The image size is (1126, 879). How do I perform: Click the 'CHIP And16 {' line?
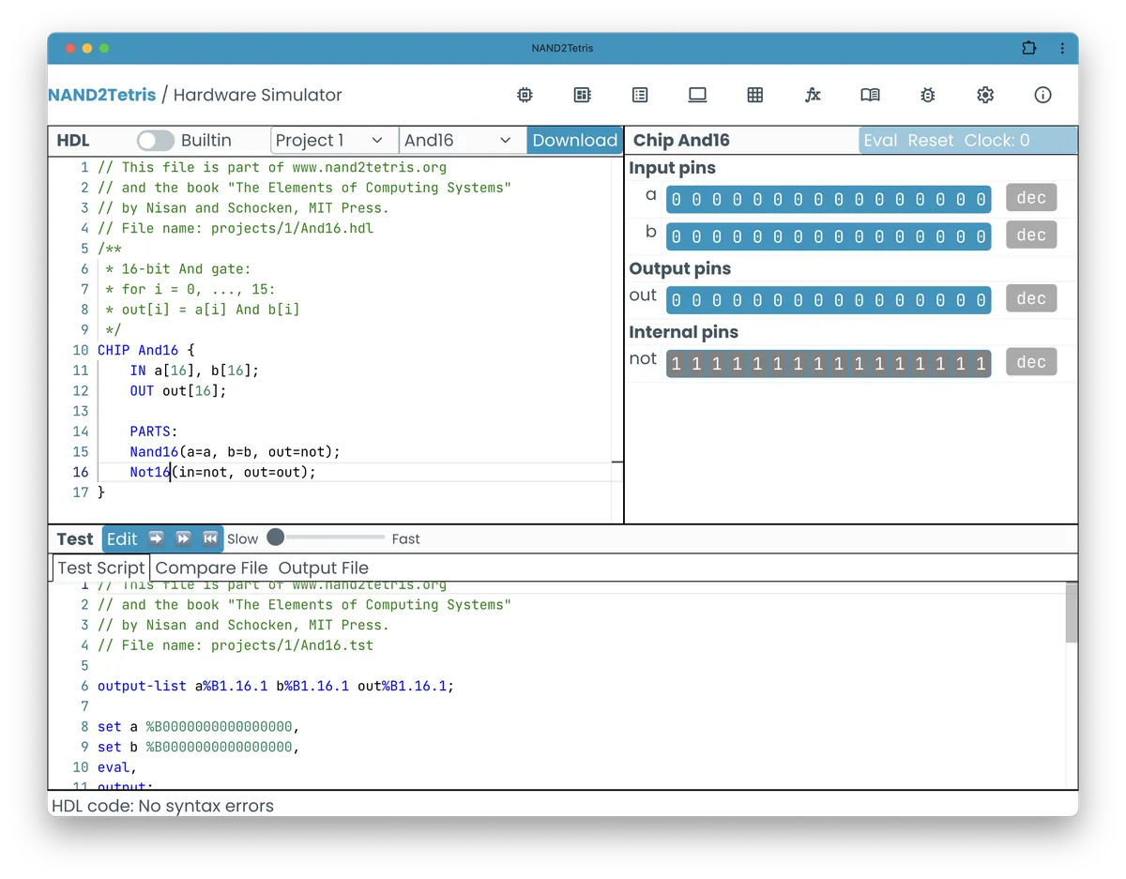pos(146,350)
